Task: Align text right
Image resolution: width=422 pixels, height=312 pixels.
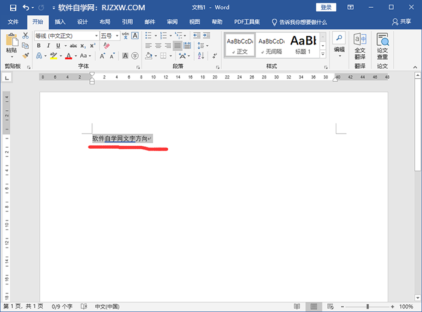Action: (168, 46)
